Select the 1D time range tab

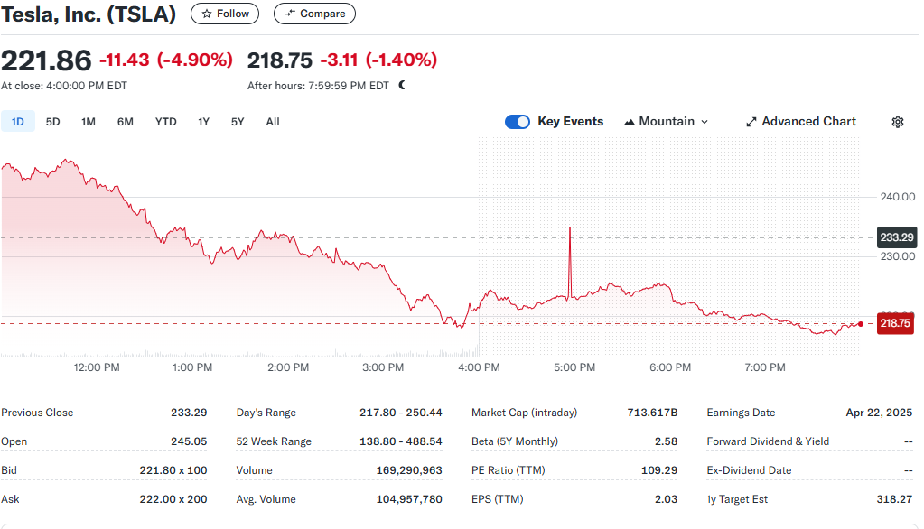coord(18,122)
